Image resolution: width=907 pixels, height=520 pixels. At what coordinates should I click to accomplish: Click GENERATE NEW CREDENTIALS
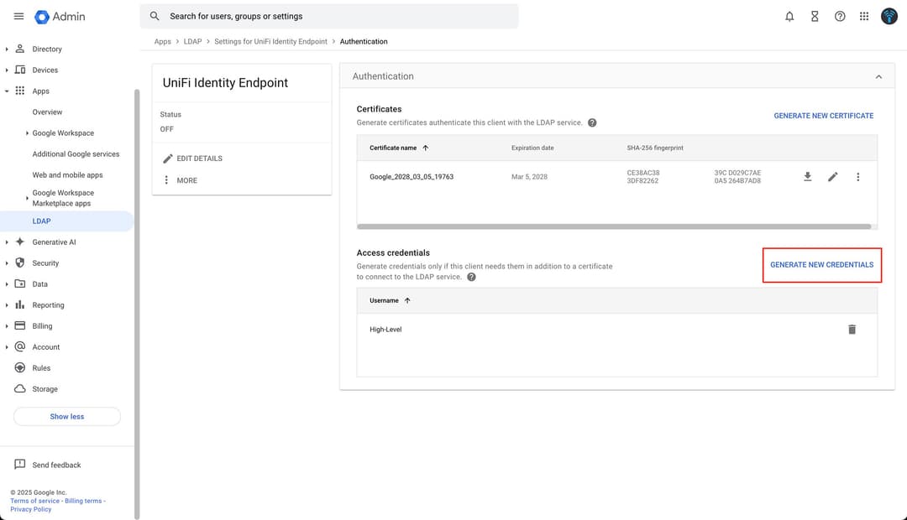(x=822, y=265)
